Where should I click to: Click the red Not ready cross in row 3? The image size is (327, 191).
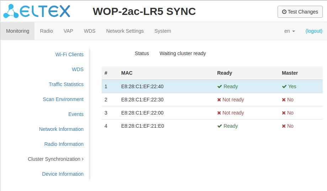coord(219,113)
